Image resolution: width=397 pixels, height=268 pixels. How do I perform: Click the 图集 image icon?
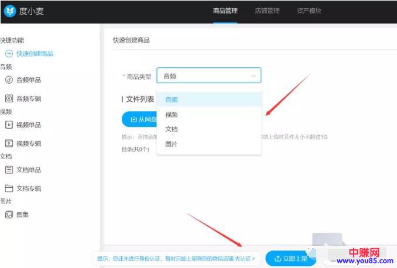point(9,215)
